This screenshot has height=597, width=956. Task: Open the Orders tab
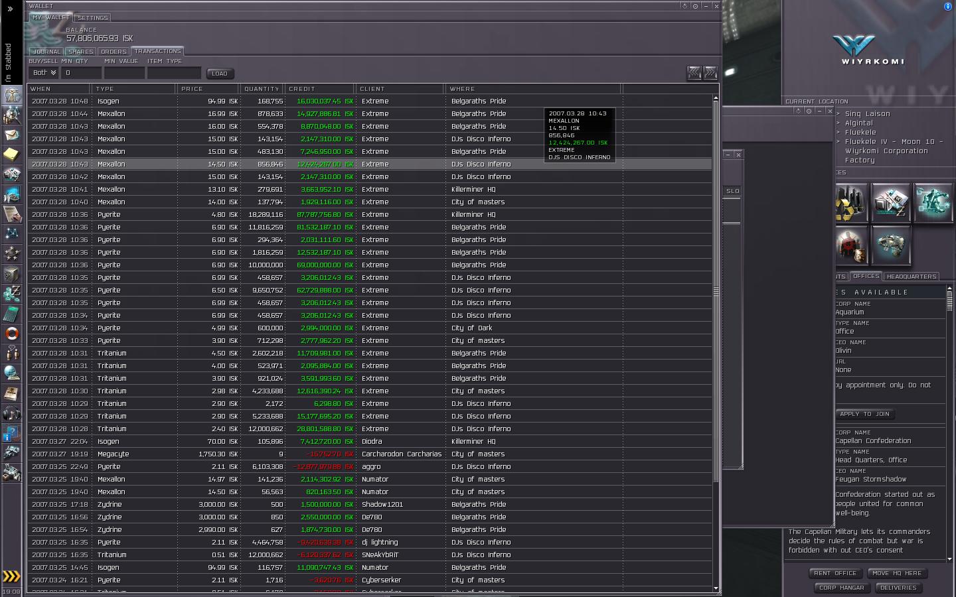[114, 52]
